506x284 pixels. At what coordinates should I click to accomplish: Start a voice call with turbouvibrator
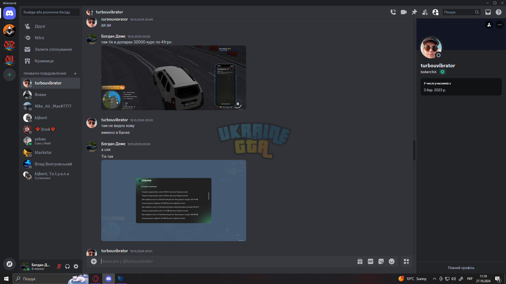(x=393, y=12)
